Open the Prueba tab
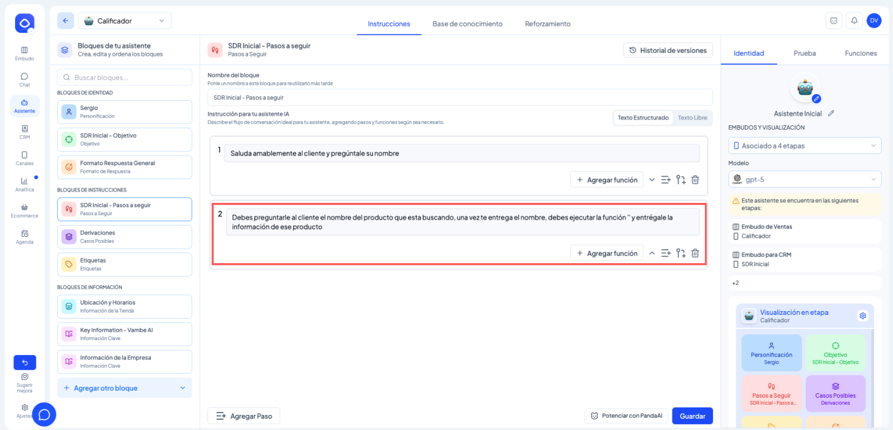The height and width of the screenshot is (430, 893). click(805, 53)
